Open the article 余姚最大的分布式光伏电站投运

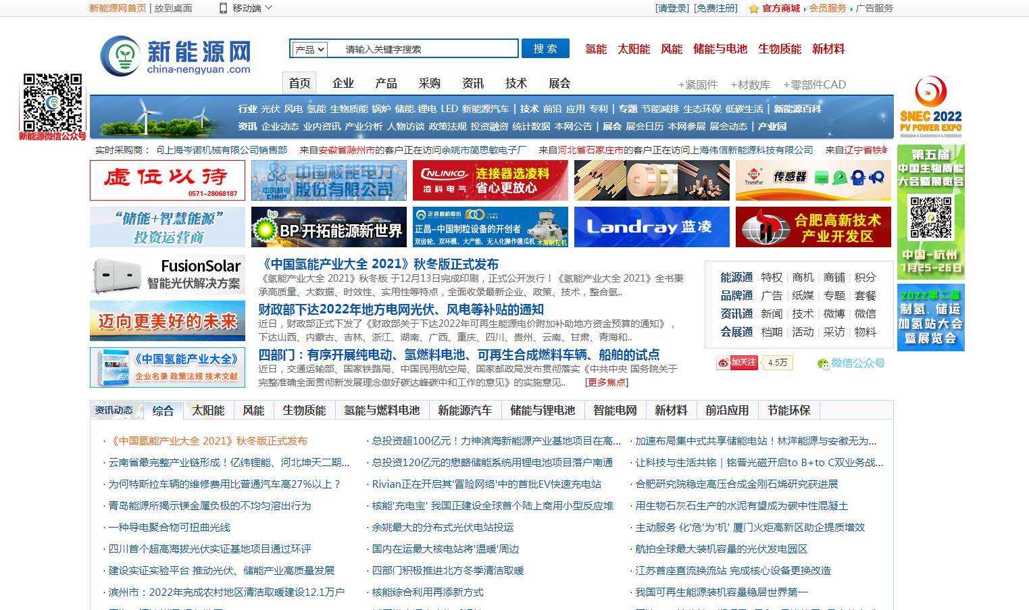click(443, 527)
